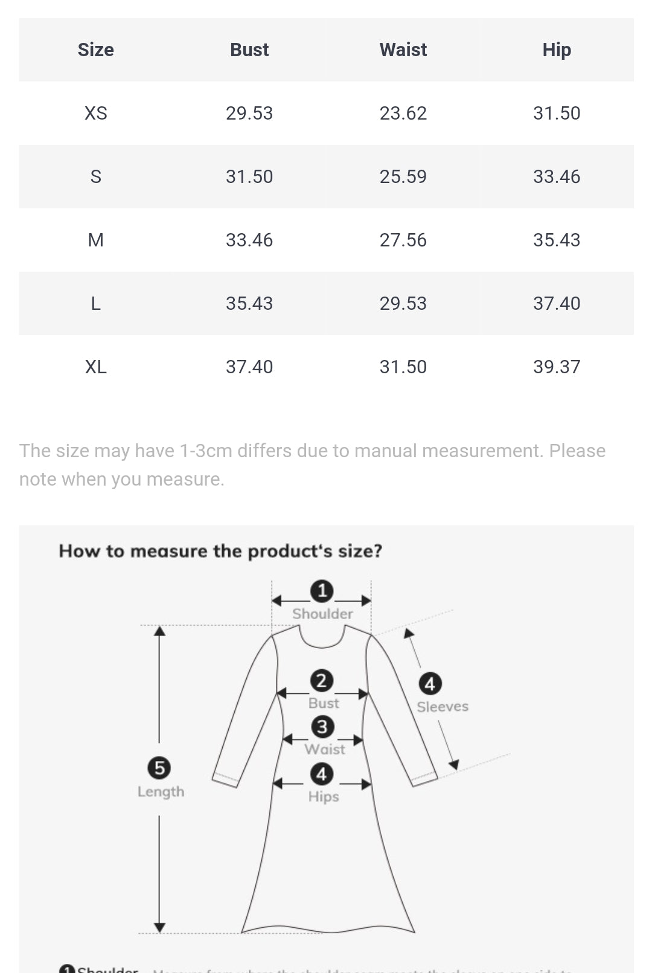Click the "How to measure the product's size?" heading

pos(220,551)
